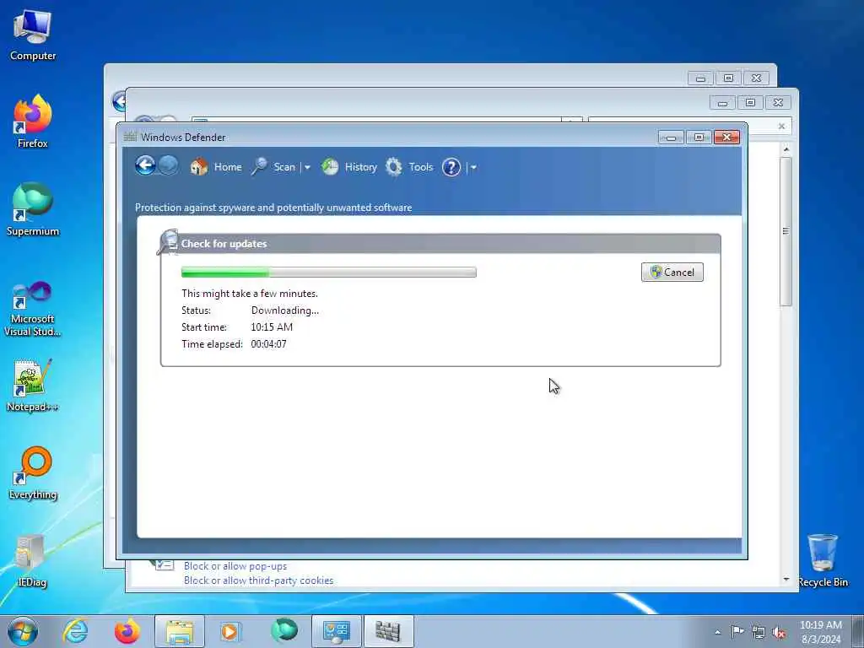Clear the background window search box
The image size is (864, 648).
[x=781, y=127]
